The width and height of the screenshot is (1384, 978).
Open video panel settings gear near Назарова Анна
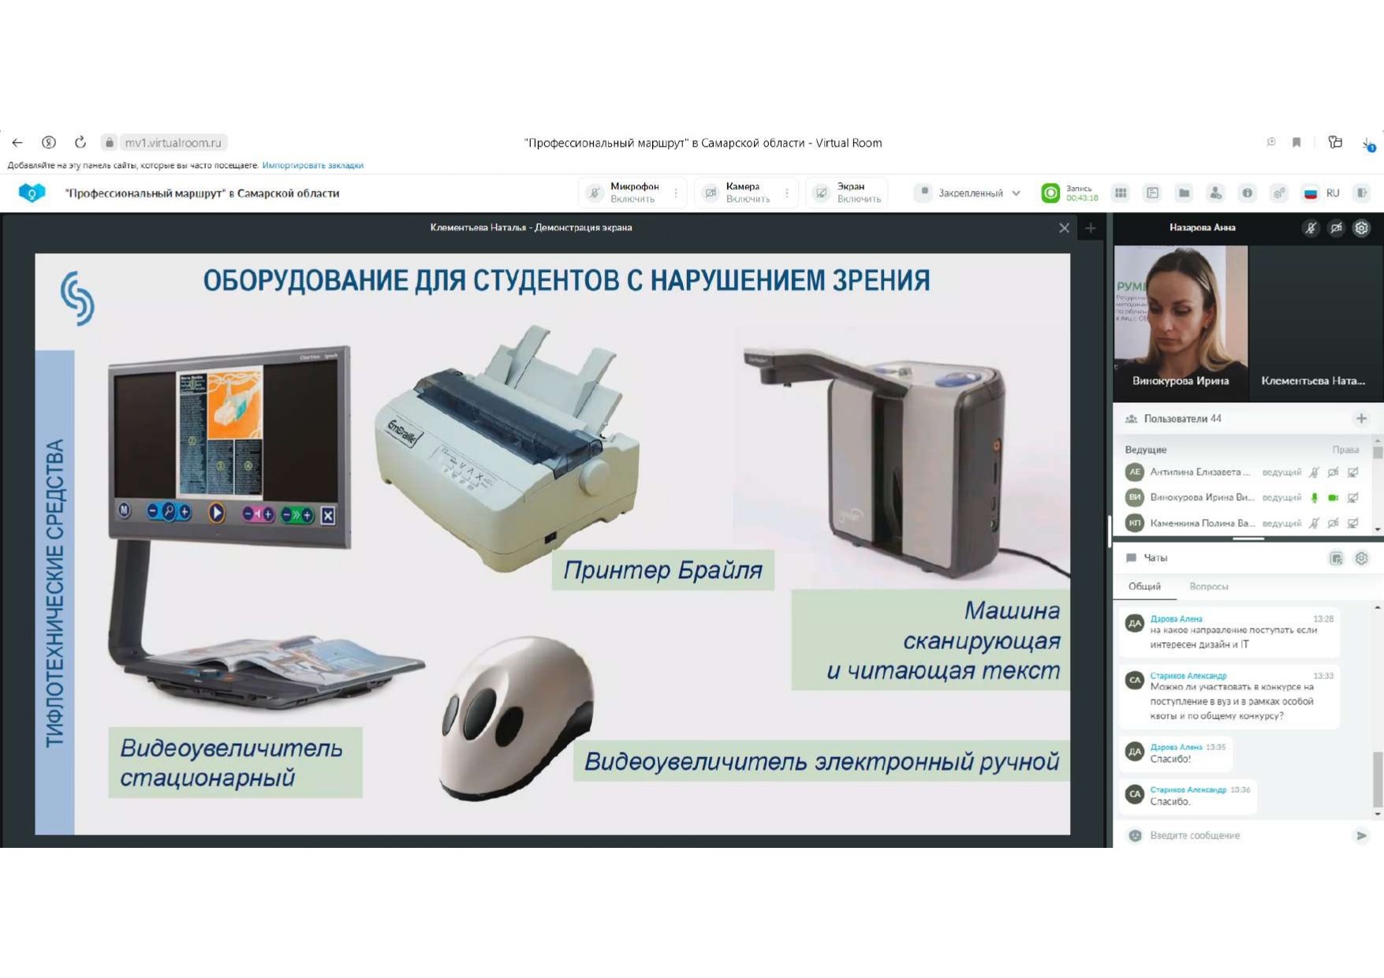tap(1362, 228)
